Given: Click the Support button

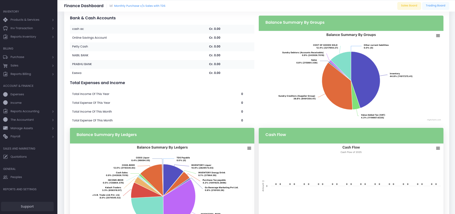Looking at the screenshot, I should coord(27,207).
